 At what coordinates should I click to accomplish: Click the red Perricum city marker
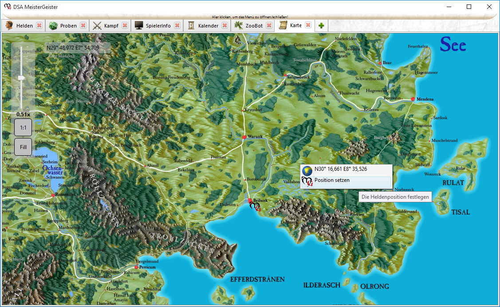[136, 267]
